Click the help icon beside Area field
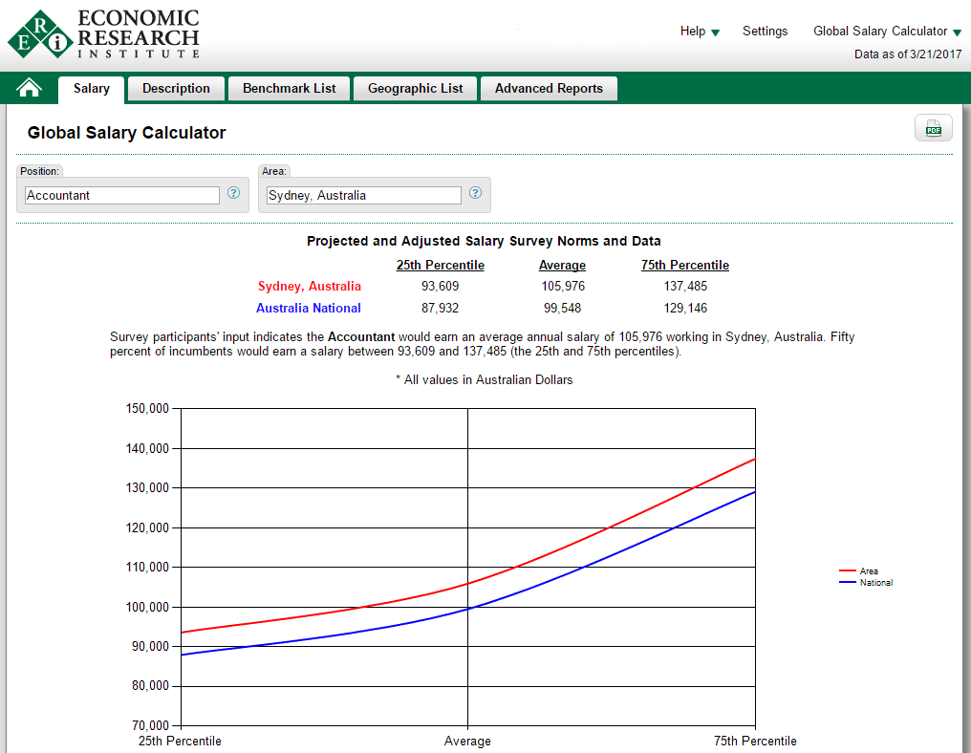This screenshot has width=971, height=753. (475, 193)
